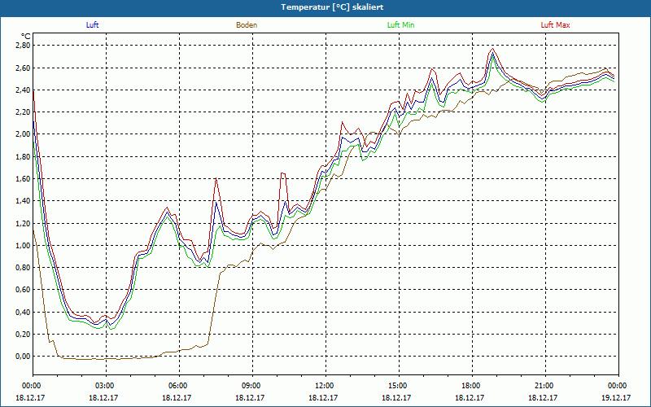
Task: Click the 18.12.17 date under 03:00
Action: 103,397
